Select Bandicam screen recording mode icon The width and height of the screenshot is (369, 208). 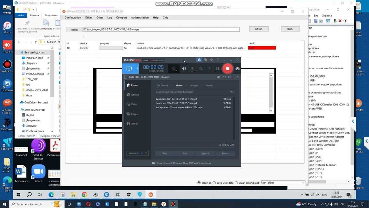pos(129,68)
